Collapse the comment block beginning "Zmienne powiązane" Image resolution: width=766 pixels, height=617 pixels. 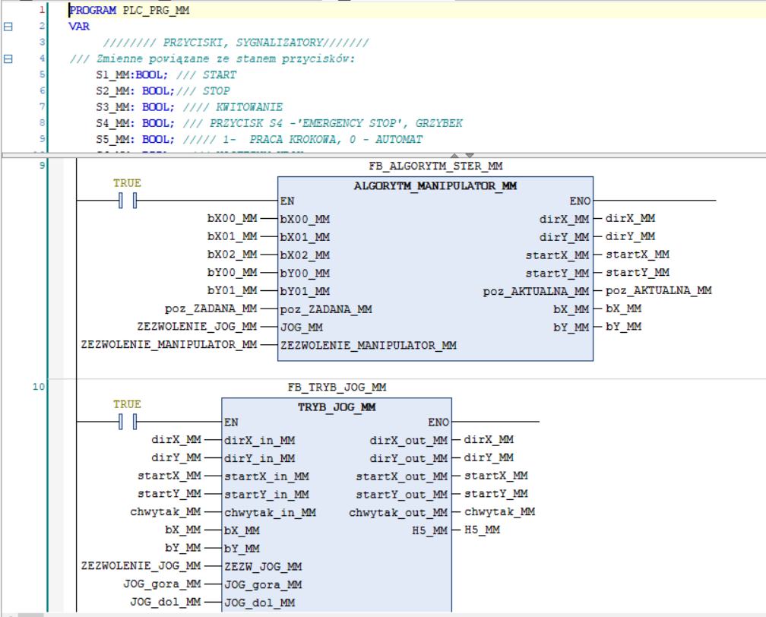(8, 59)
